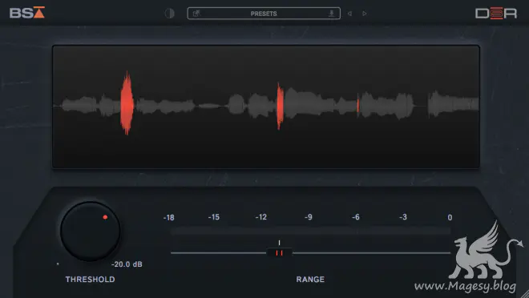
Task: Click the -3 scale mark
Action: pos(403,217)
